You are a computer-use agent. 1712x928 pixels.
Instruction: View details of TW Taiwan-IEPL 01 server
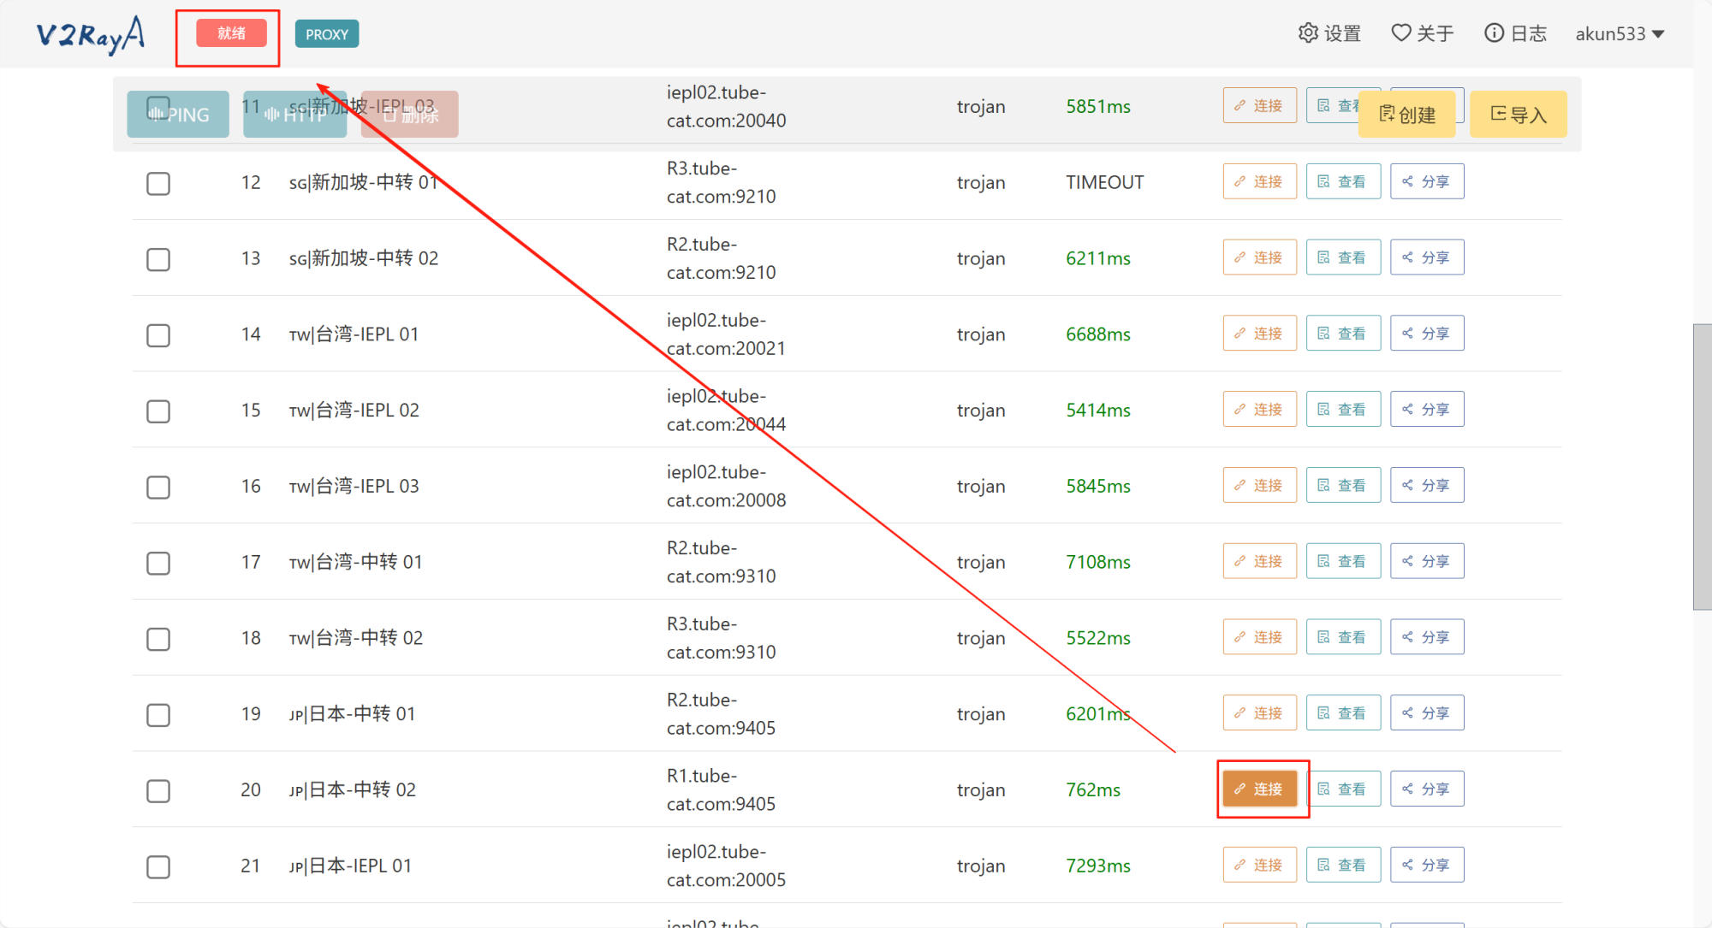[x=1342, y=334]
